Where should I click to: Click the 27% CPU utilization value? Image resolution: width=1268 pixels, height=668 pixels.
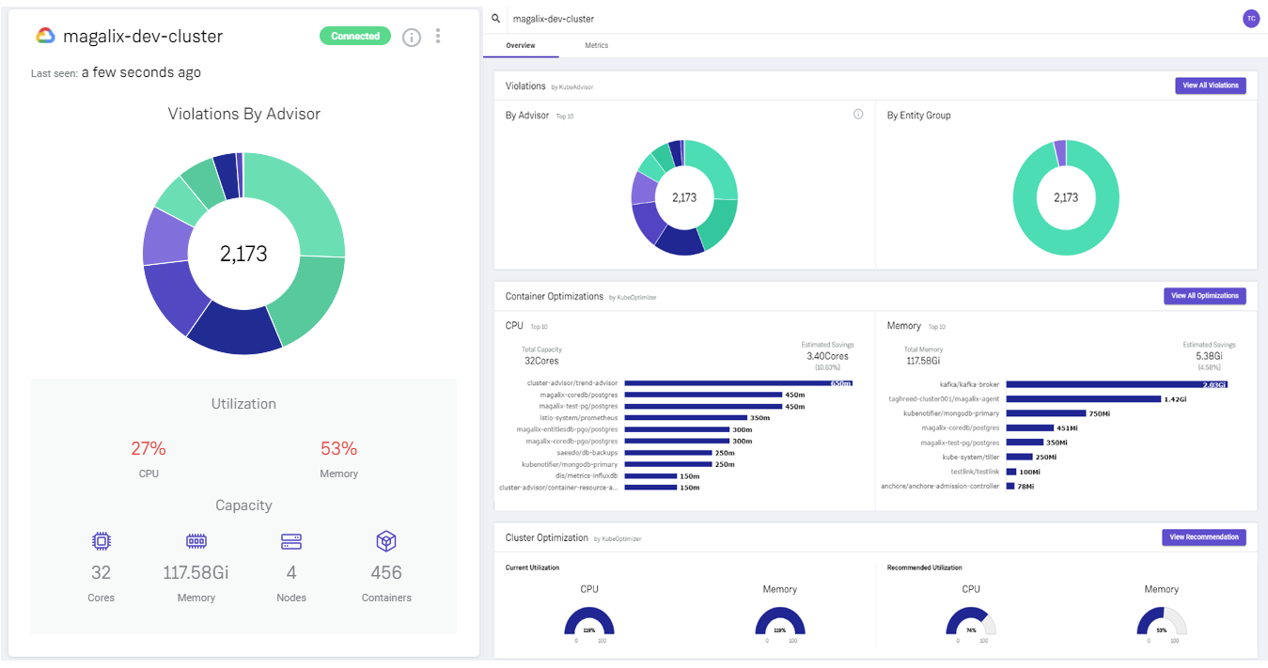tap(149, 448)
